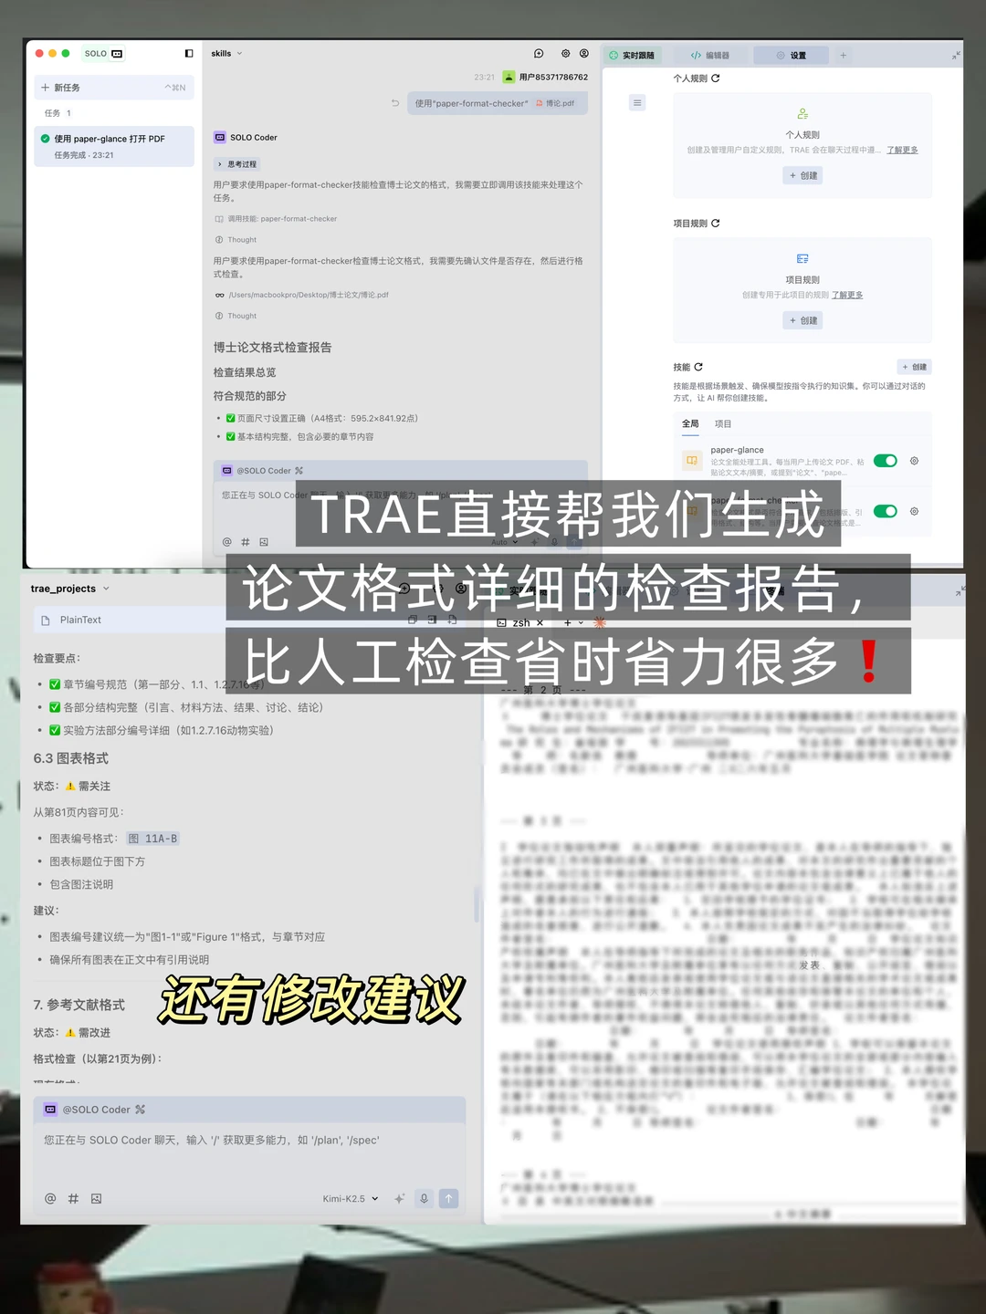Refresh the 个人规则 section
The image size is (986, 1314).
[716, 78]
